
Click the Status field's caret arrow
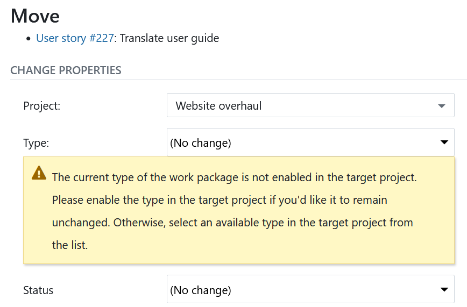444,290
